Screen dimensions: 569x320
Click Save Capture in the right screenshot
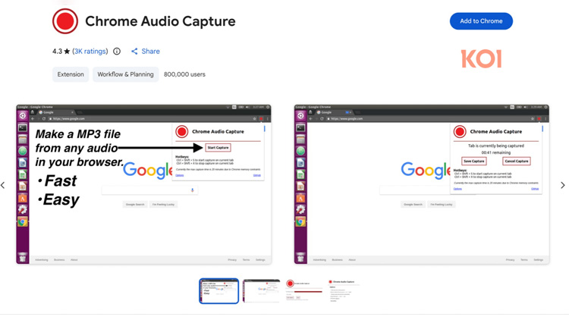(x=473, y=161)
